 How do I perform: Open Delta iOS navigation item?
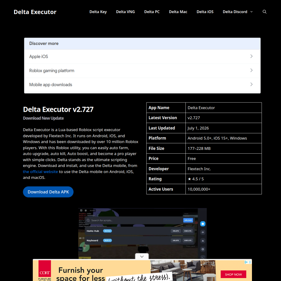pos(205,12)
